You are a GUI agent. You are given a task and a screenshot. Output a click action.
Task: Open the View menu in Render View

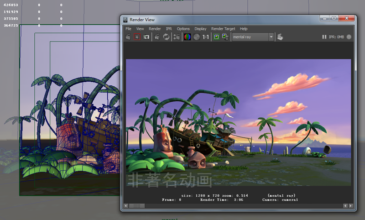[140, 29]
